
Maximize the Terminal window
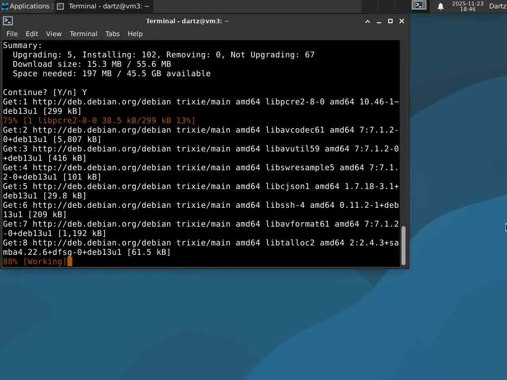click(390, 21)
